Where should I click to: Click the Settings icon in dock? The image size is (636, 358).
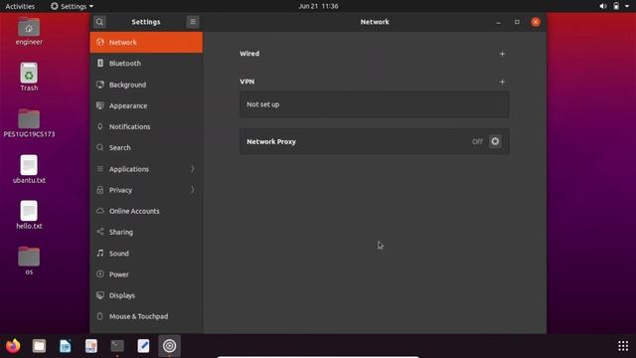169,346
